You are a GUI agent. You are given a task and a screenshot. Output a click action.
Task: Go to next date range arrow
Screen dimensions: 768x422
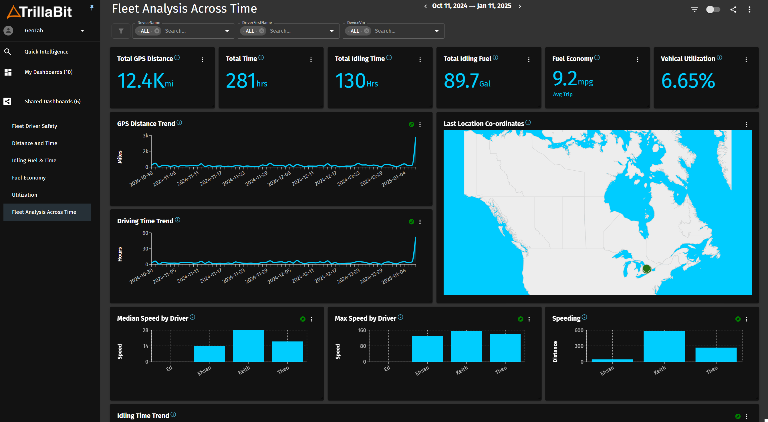[x=520, y=6]
